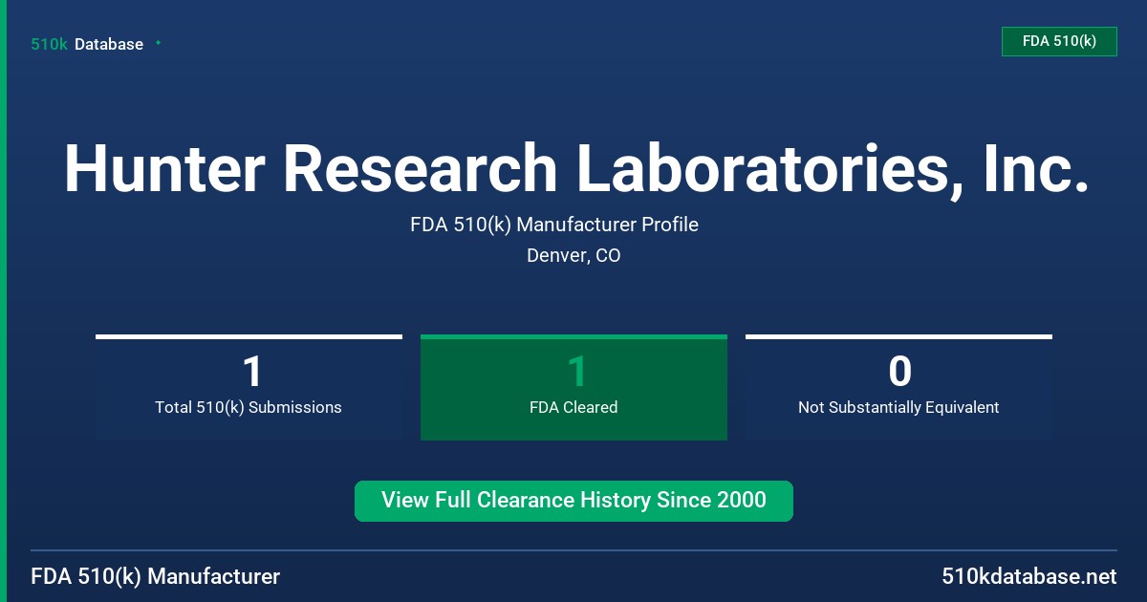1147x602 pixels.
Task: Click the Denver, CO location text
Action: click(573, 256)
